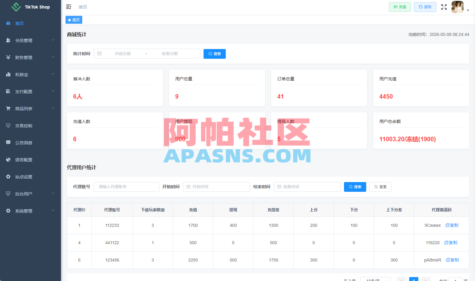The height and width of the screenshot is (281, 475).
Task: Click recharge cell 2250 in the table
Action: point(193,260)
